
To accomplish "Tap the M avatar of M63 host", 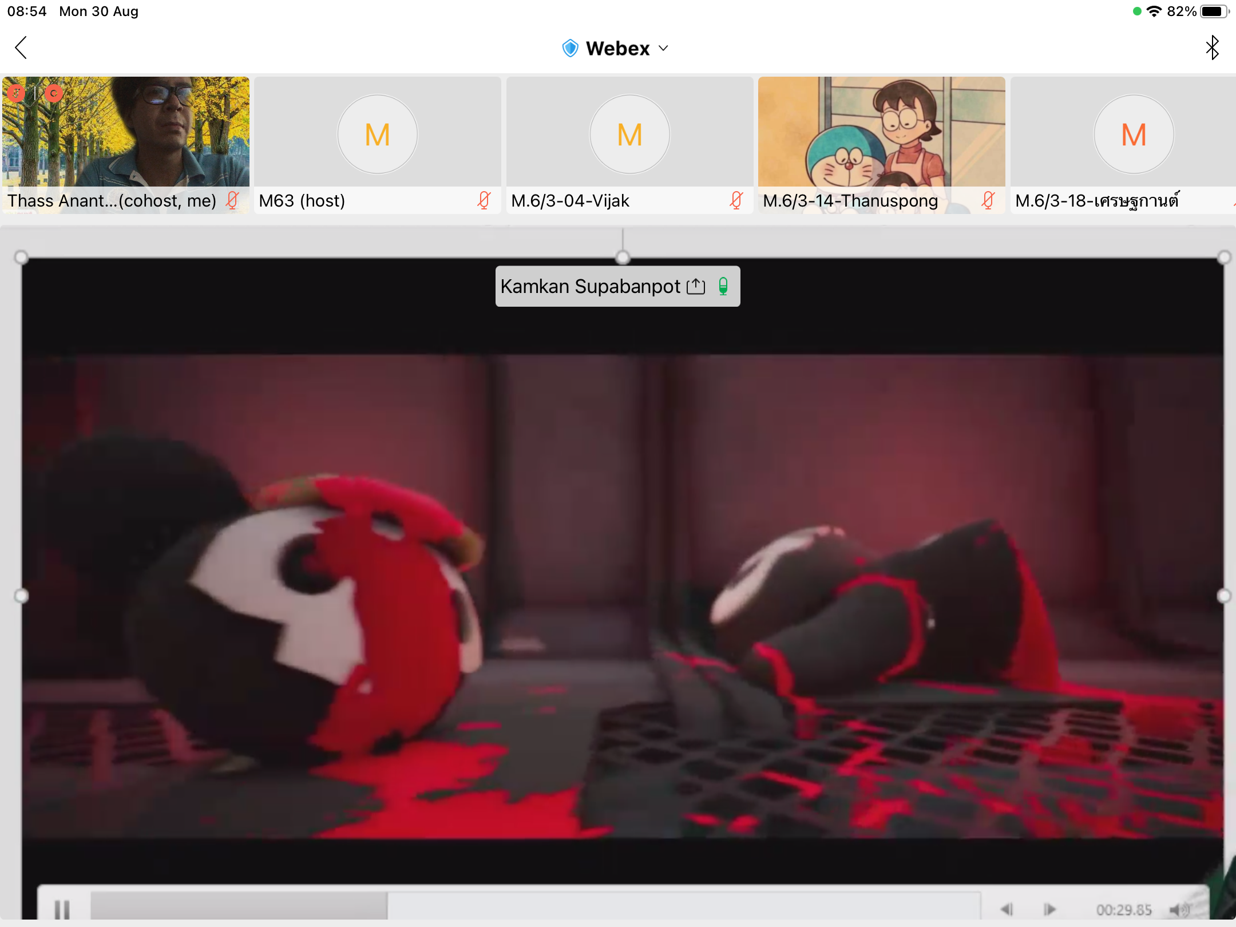I will point(378,134).
